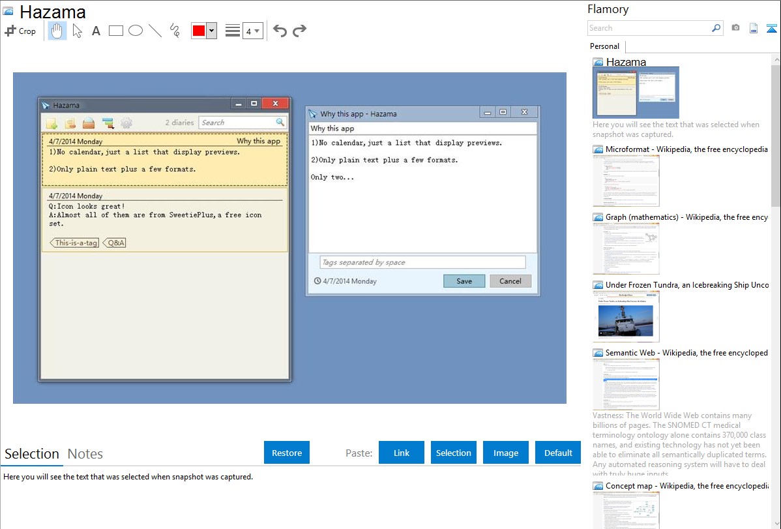Click the This-is-a-tag tag
The height and width of the screenshot is (529, 781).
[x=75, y=243]
